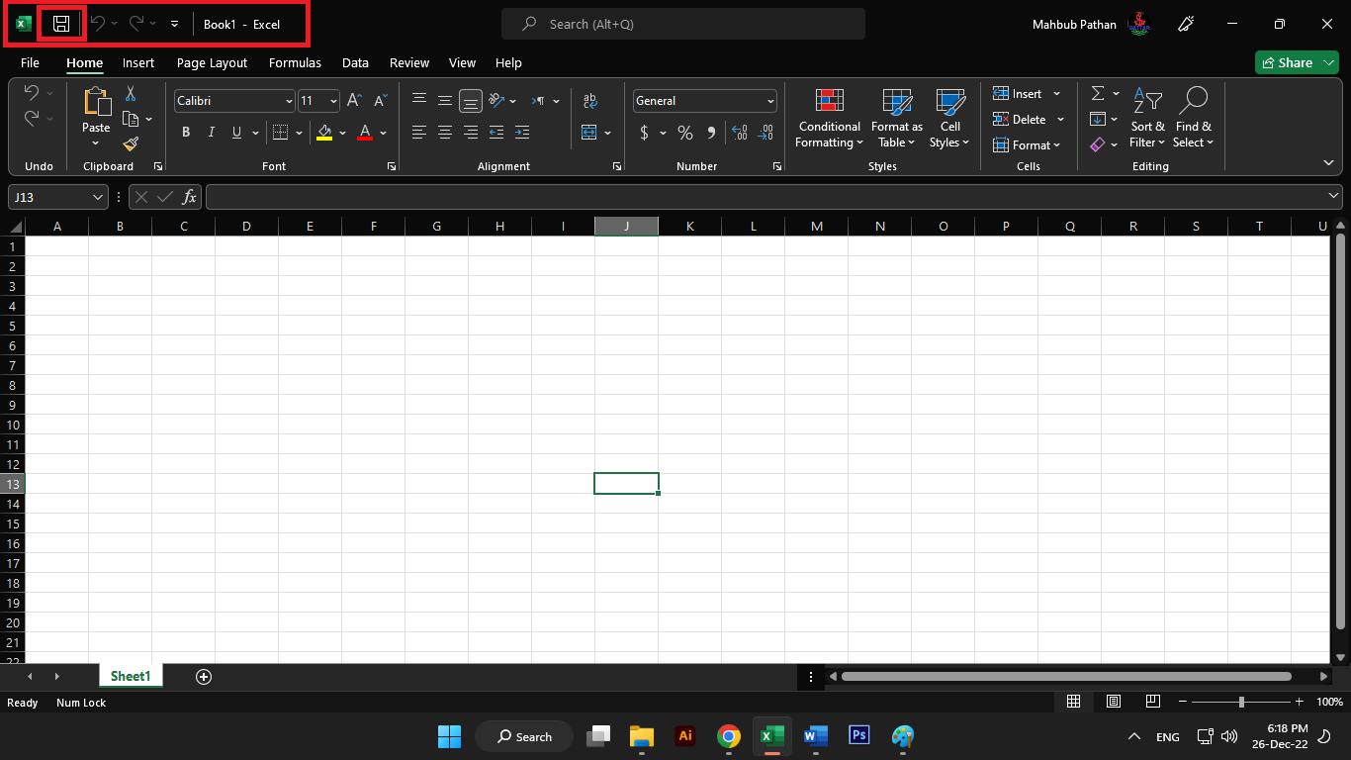Click the Undo arrow in title bar
This screenshot has height=760, width=1351.
pos(98,24)
